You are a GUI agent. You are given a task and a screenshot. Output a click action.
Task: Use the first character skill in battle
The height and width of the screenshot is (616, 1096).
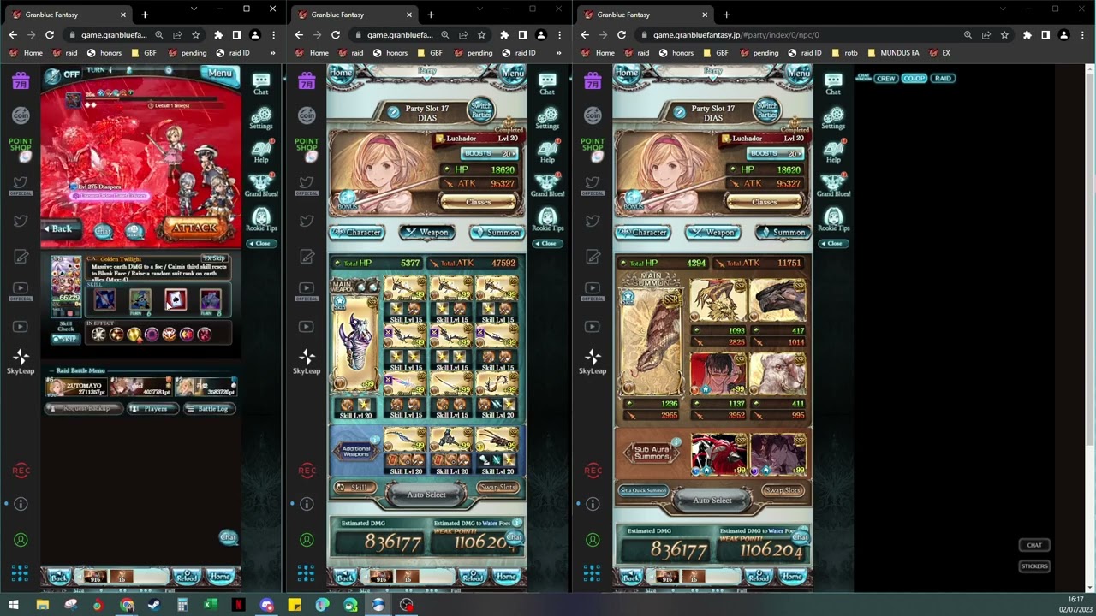tap(105, 299)
